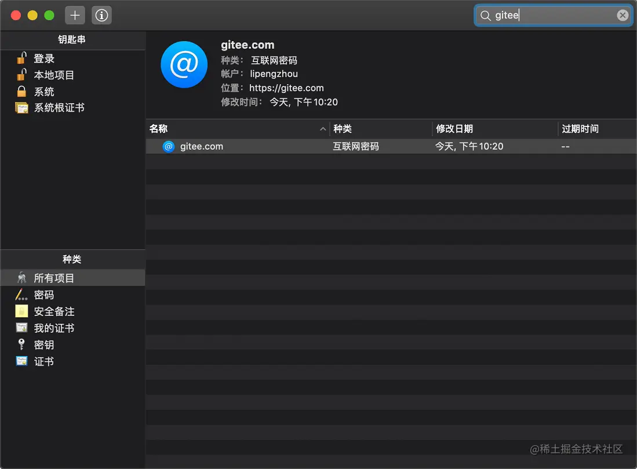Click the gitee.com title in details header
637x469 pixels.
point(247,45)
